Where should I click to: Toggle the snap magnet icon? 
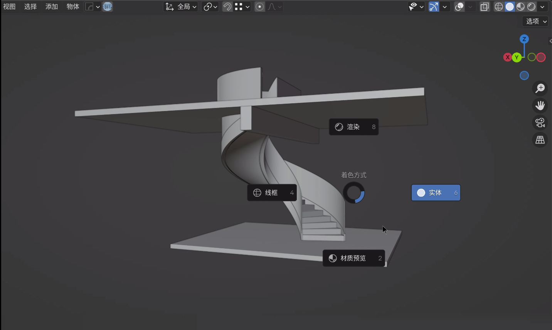[x=227, y=7]
